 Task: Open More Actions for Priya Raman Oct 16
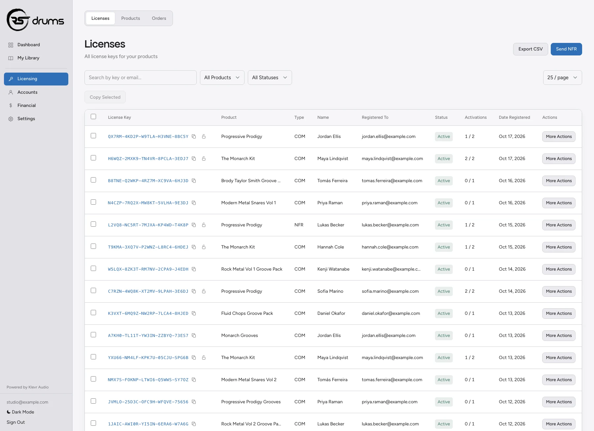coord(559,203)
